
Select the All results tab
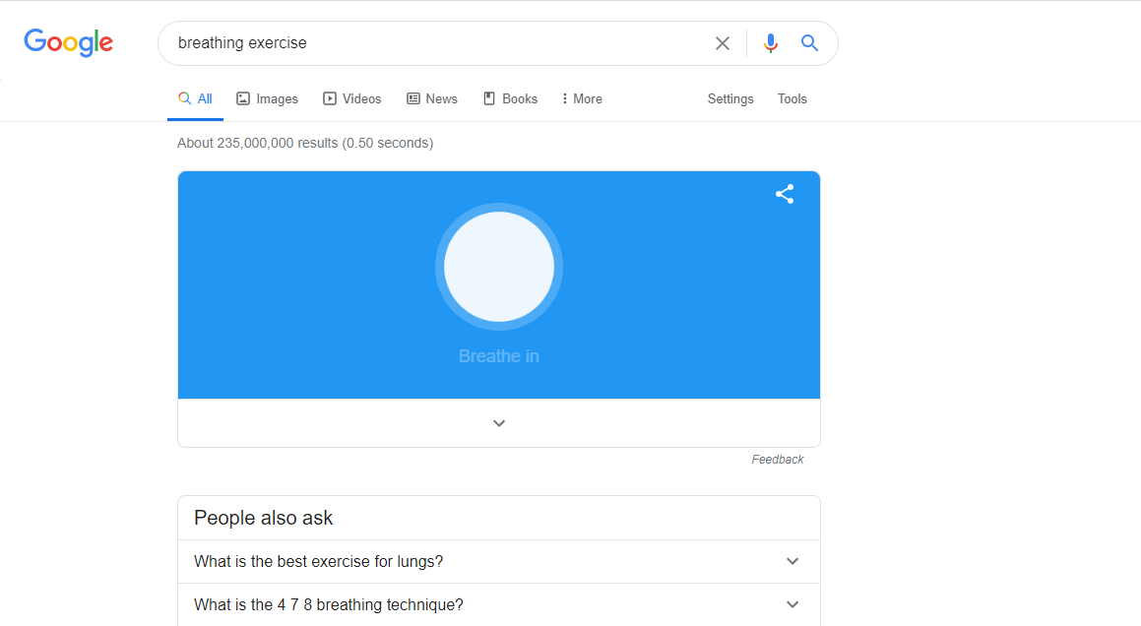click(x=195, y=98)
